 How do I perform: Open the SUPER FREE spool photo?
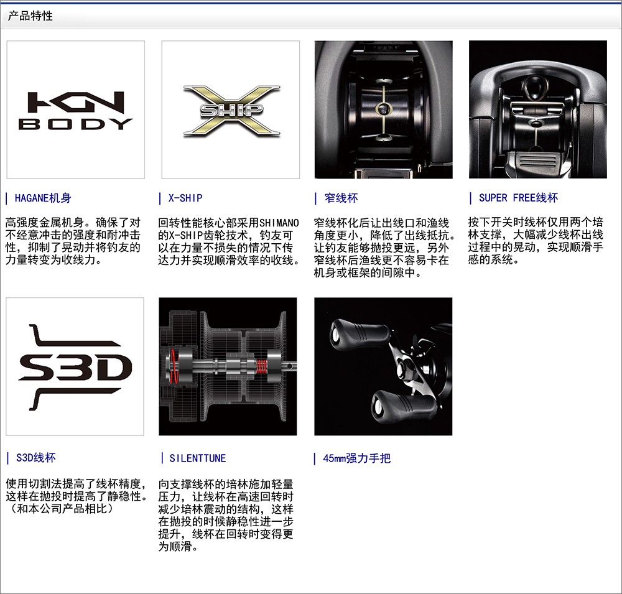pyautogui.click(x=538, y=109)
